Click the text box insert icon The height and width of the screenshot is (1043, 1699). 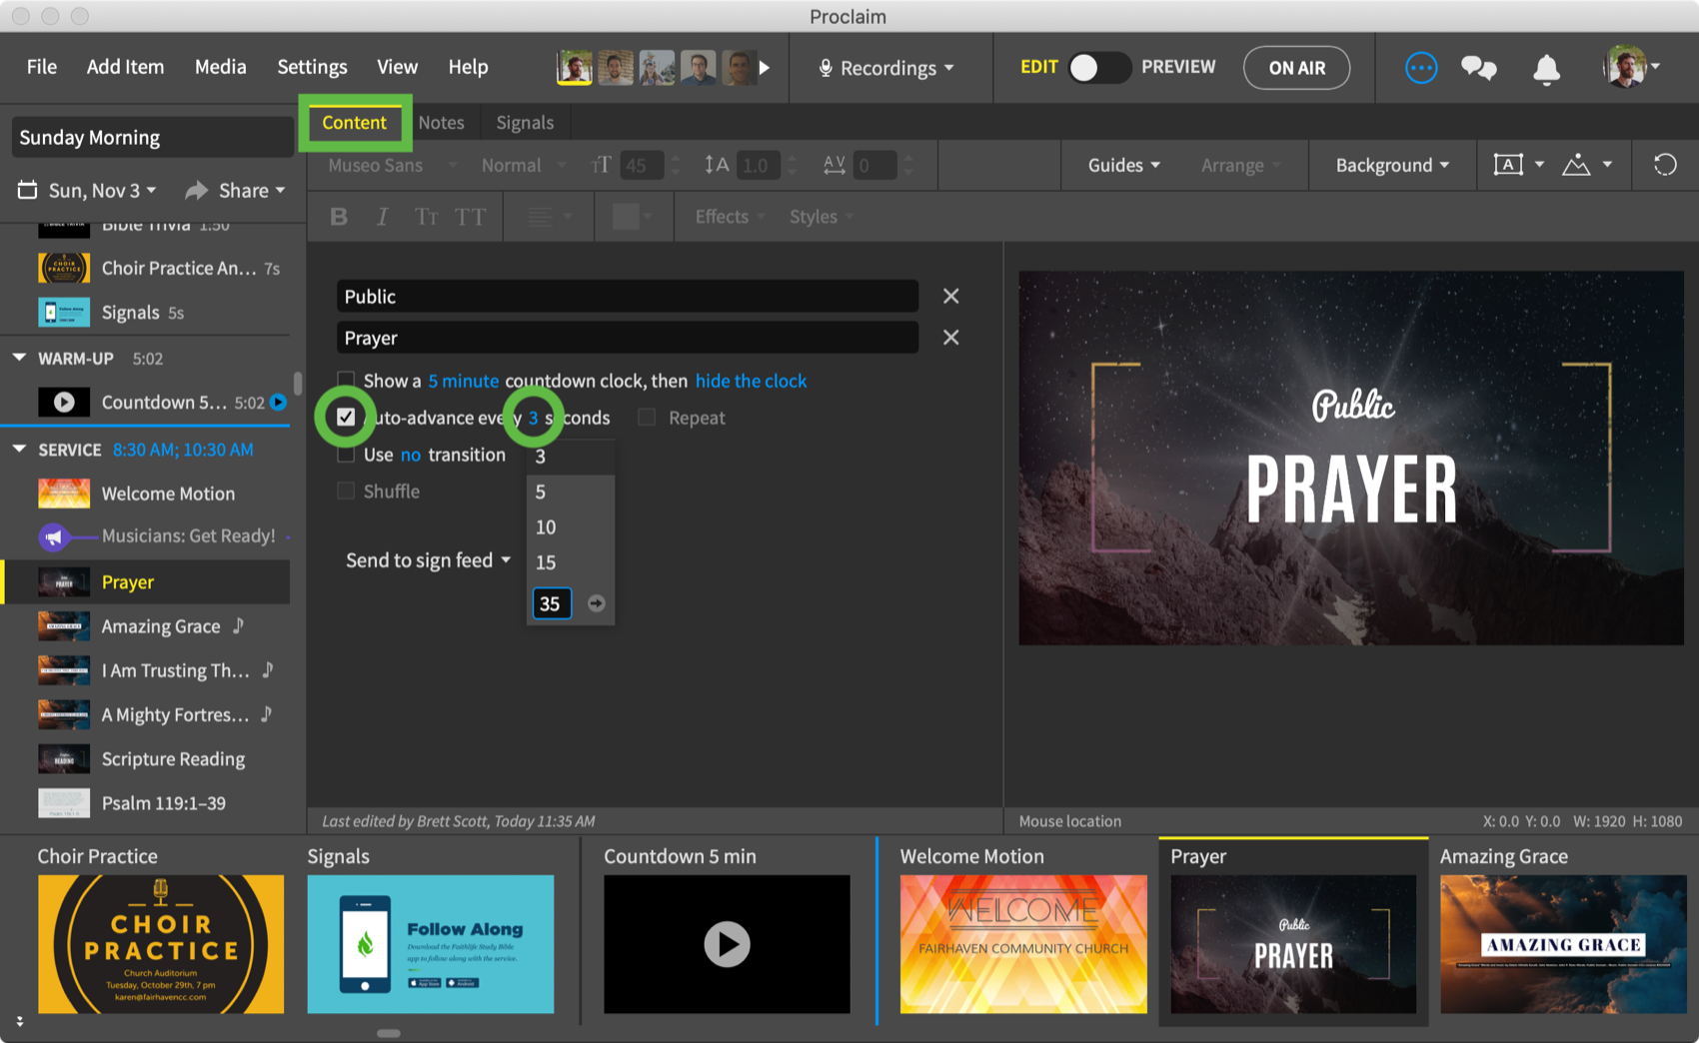1508,165
